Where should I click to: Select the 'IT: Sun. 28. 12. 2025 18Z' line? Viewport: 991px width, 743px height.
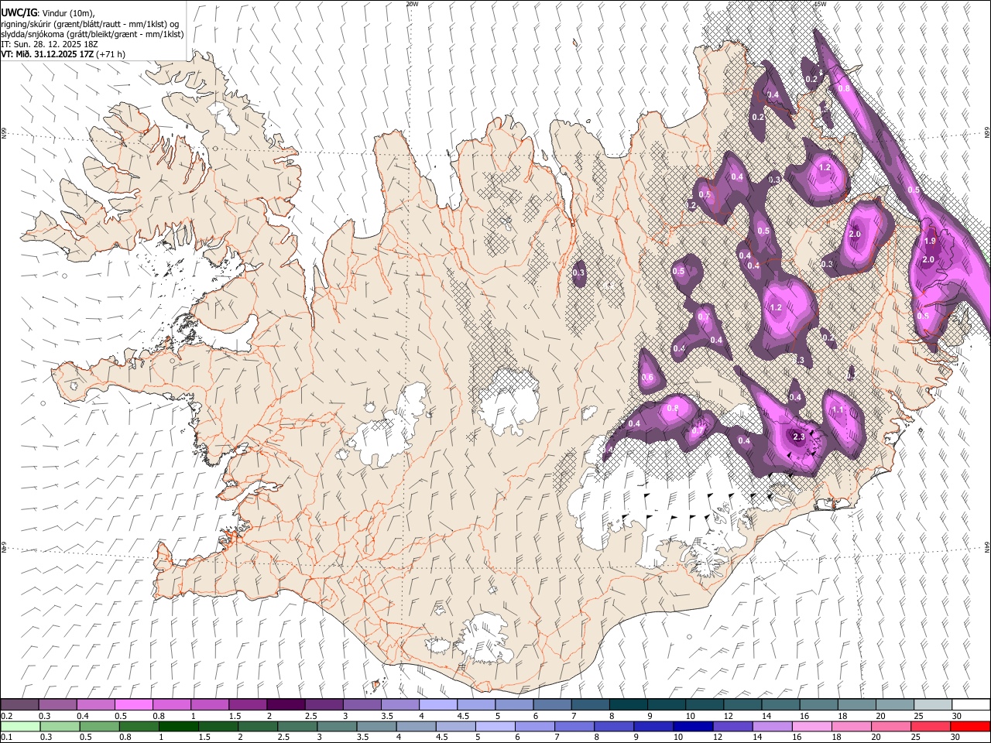click(x=48, y=44)
